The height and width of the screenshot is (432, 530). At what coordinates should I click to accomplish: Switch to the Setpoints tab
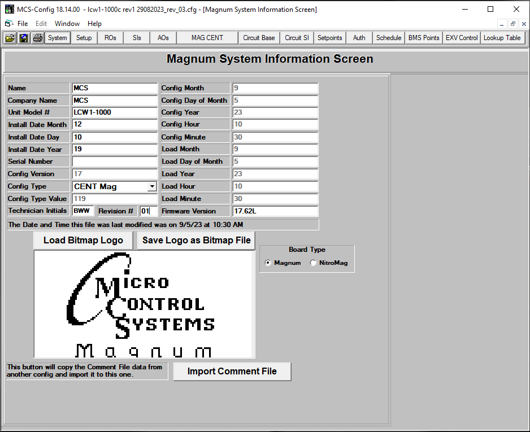pos(329,38)
